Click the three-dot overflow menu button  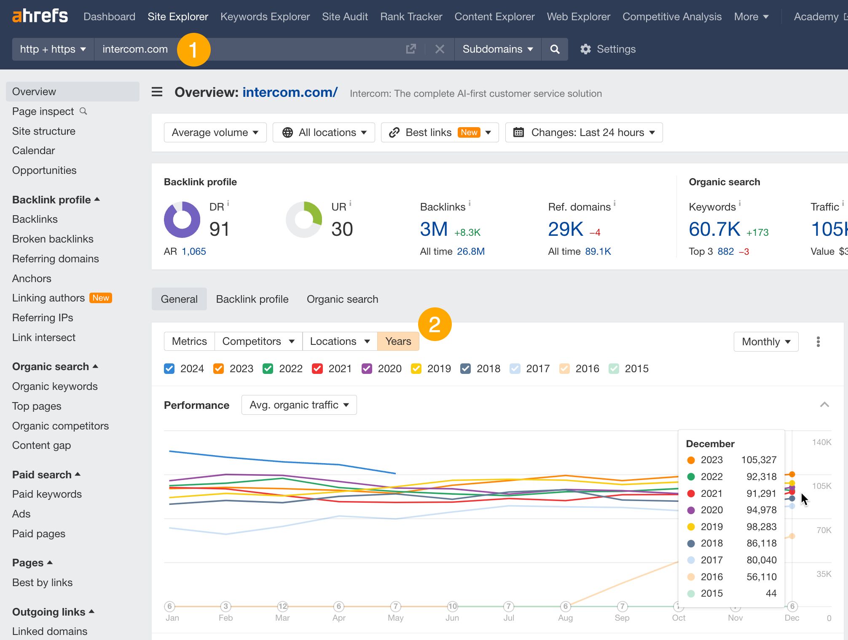pyautogui.click(x=818, y=341)
